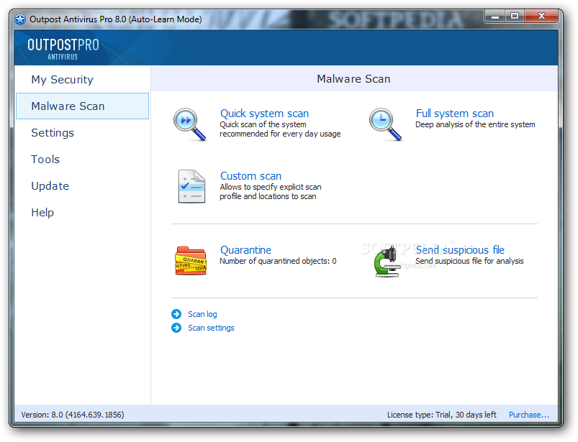Start the Quick system scan link

click(x=264, y=114)
